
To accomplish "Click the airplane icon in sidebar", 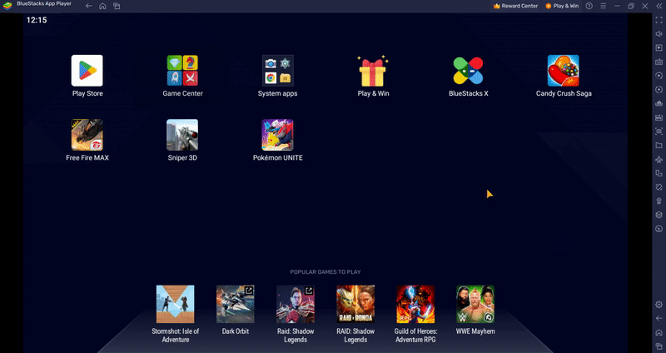I will (659, 159).
